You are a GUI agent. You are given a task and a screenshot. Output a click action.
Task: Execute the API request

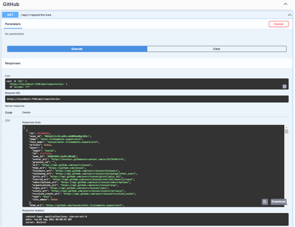point(77,49)
